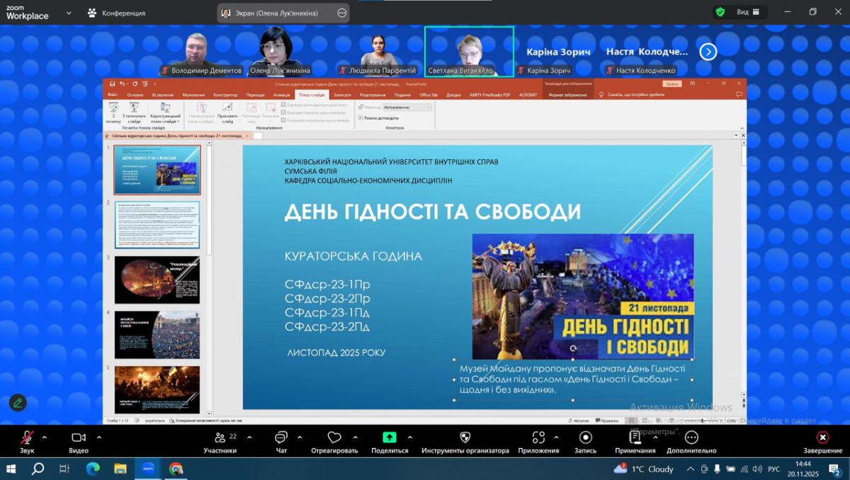
Task: Show more participants with right arrow
Action: coord(708,52)
